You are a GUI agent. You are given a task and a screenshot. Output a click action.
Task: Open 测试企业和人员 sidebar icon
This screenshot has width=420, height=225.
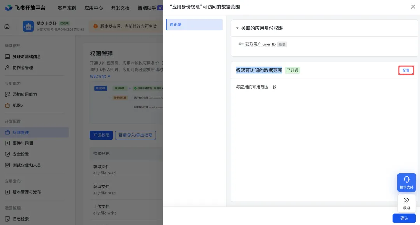pyautogui.click(x=7, y=165)
